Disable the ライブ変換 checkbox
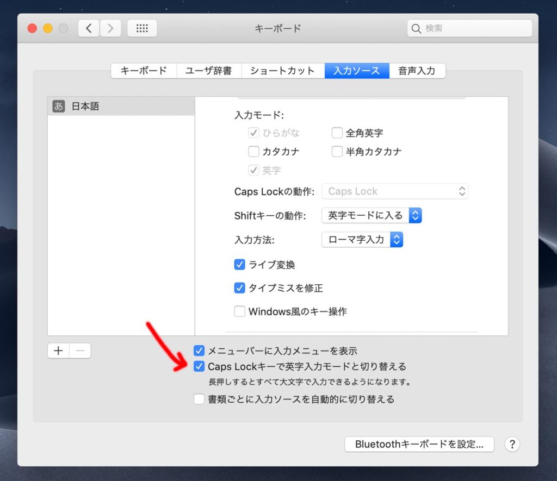The width and height of the screenshot is (557, 481). pos(239,265)
